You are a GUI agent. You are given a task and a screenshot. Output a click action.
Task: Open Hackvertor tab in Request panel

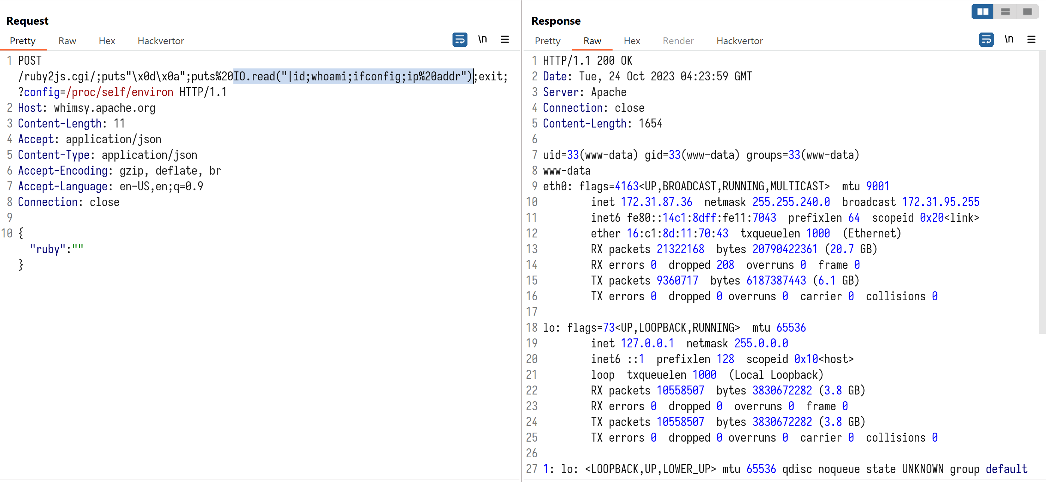click(x=160, y=41)
